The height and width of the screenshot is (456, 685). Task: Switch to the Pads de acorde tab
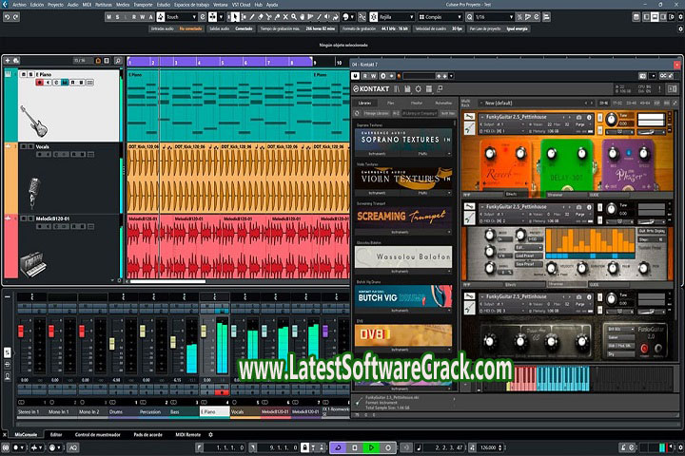click(x=147, y=434)
